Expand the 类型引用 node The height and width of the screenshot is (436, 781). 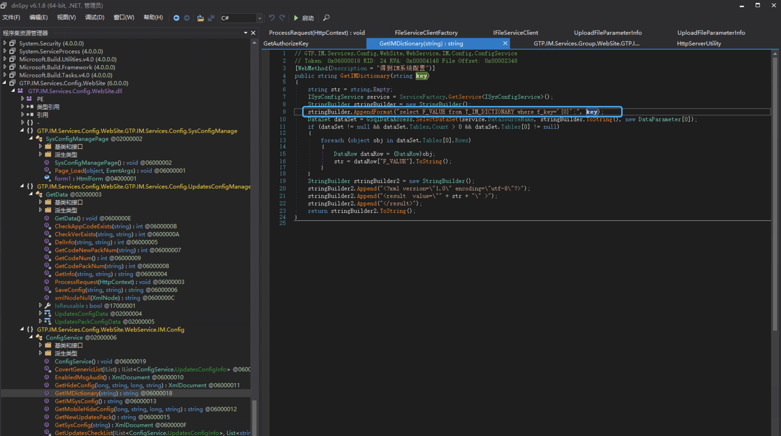point(22,107)
